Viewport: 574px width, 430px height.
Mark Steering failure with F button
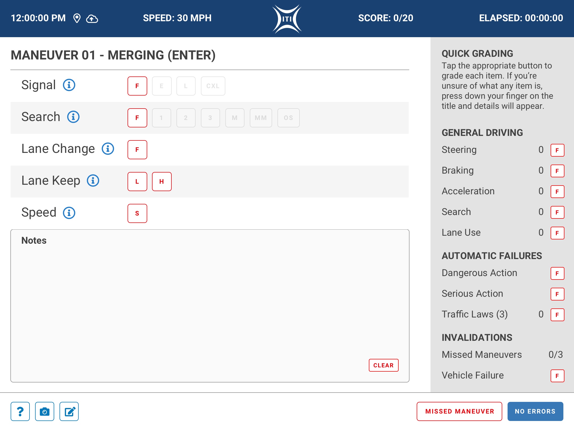click(557, 150)
